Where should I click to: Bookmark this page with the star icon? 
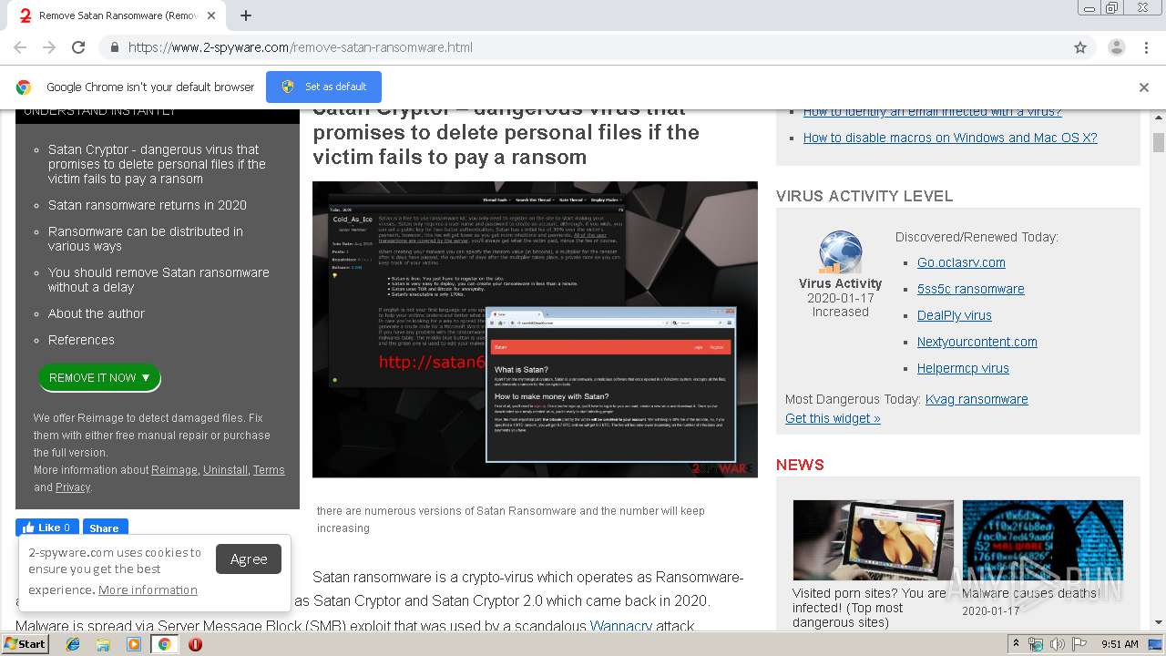pyautogui.click(x=1080, y=47)
